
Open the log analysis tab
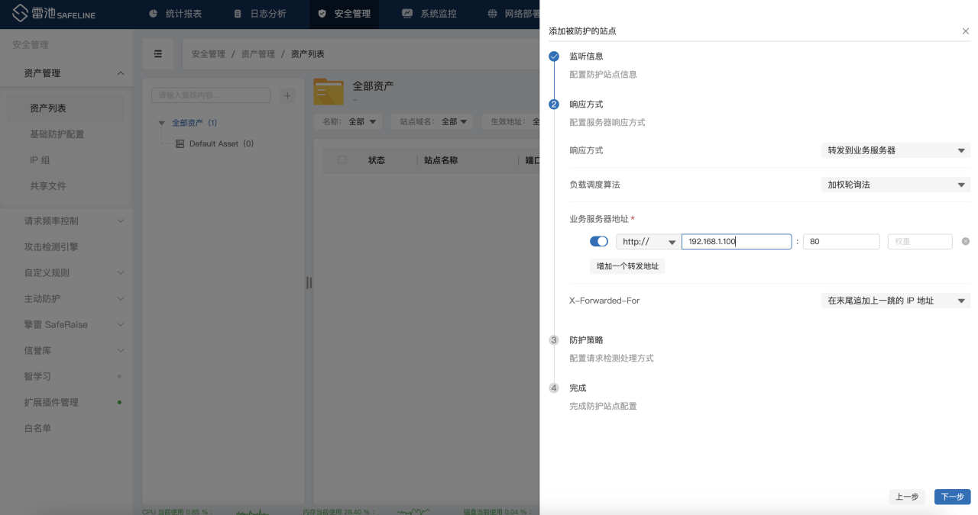(258, 14)
